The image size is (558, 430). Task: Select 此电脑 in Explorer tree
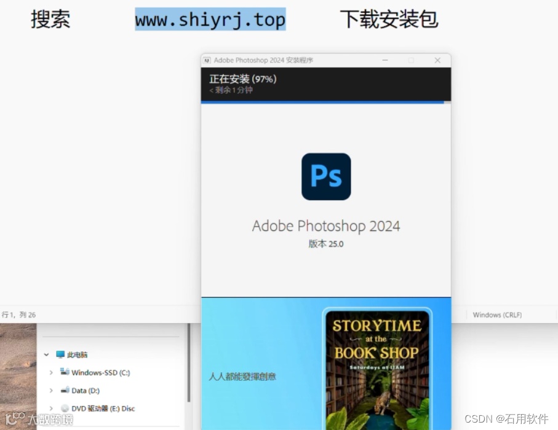coord(78,354)
